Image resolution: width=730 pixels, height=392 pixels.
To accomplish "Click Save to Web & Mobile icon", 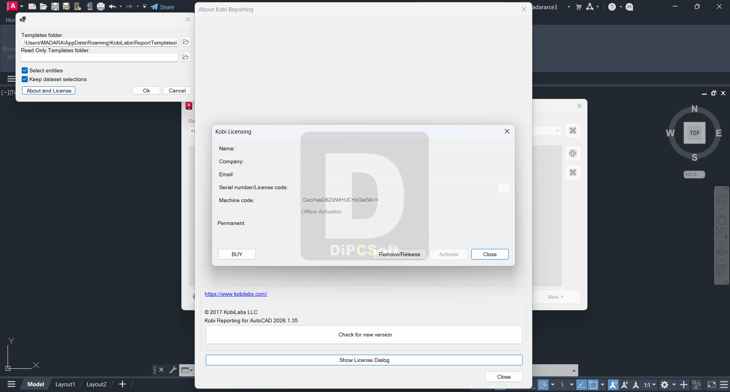I will tap(89, 6).
